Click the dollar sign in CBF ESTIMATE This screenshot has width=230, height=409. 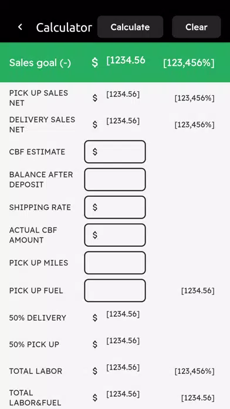point(95,152)
